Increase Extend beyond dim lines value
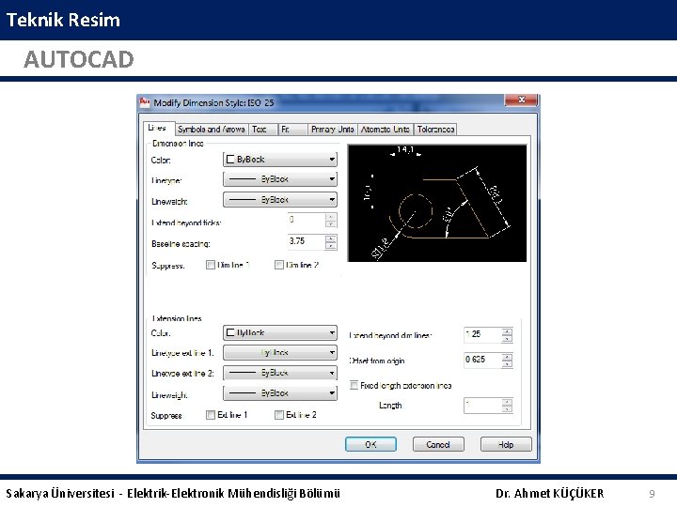 pos(507,331)
